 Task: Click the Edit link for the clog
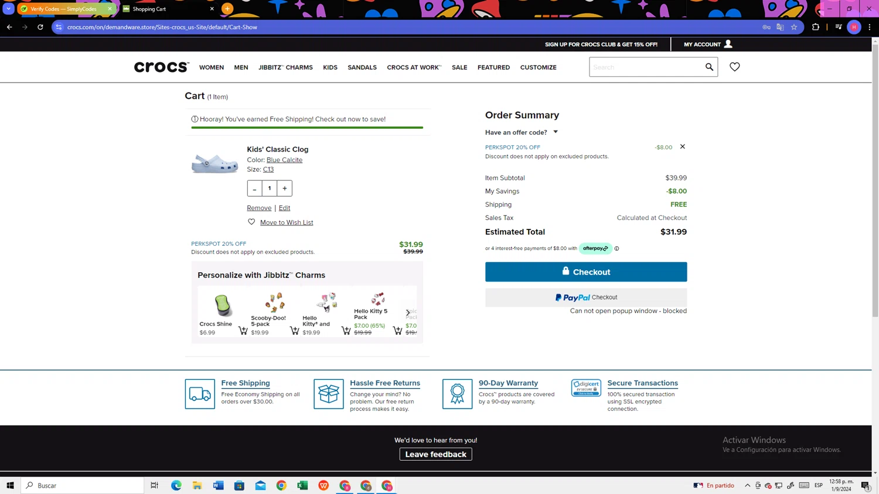click(x=284, y=208)
